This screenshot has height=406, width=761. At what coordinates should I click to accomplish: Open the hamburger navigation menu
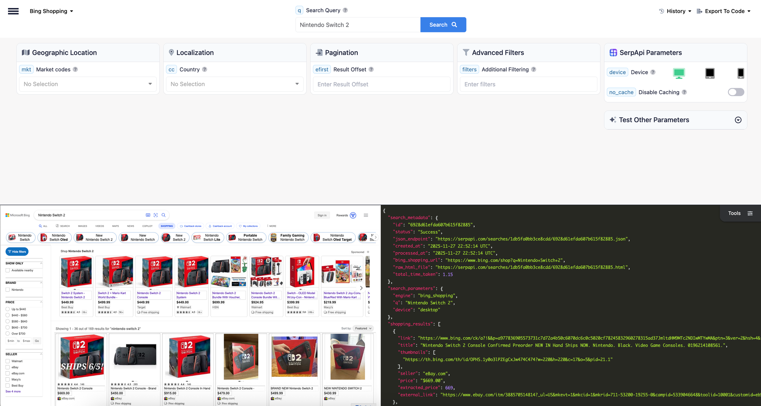pyautogui.click(x=13, y=11)
